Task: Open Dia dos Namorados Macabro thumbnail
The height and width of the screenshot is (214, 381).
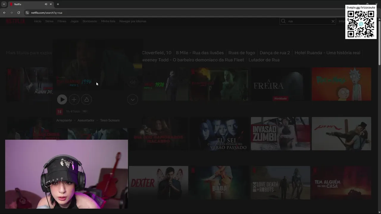Action: [159, 133]
